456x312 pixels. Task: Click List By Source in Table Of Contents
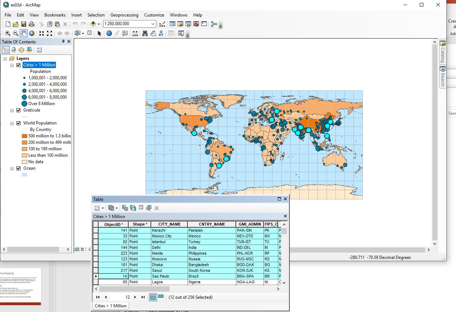(x=14, y=50)
